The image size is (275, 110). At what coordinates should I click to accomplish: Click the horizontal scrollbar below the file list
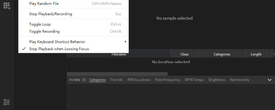[x=117, y=74]
